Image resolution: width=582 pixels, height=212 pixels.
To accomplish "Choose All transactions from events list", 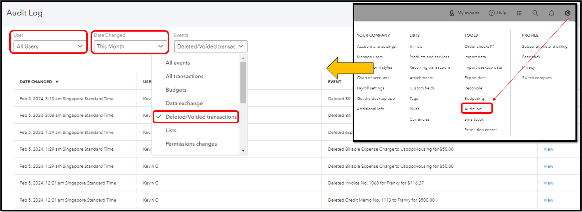I will [x=184, y=76].
